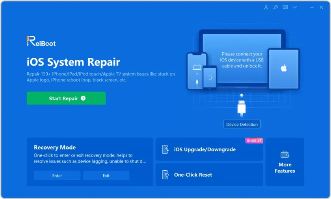Click the Device Detection button
Viewport: 331px width, 199px height.
[x=242, y=124]
